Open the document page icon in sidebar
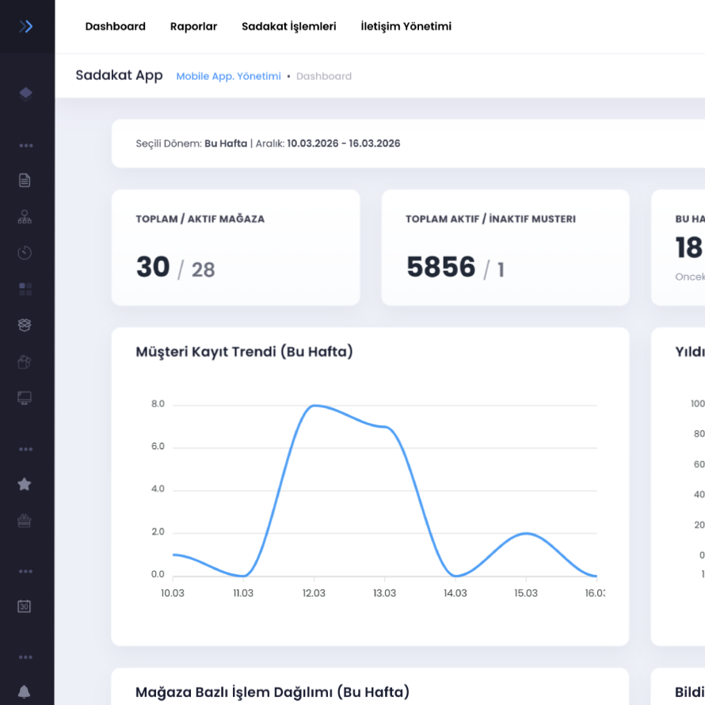 (25, 180)
